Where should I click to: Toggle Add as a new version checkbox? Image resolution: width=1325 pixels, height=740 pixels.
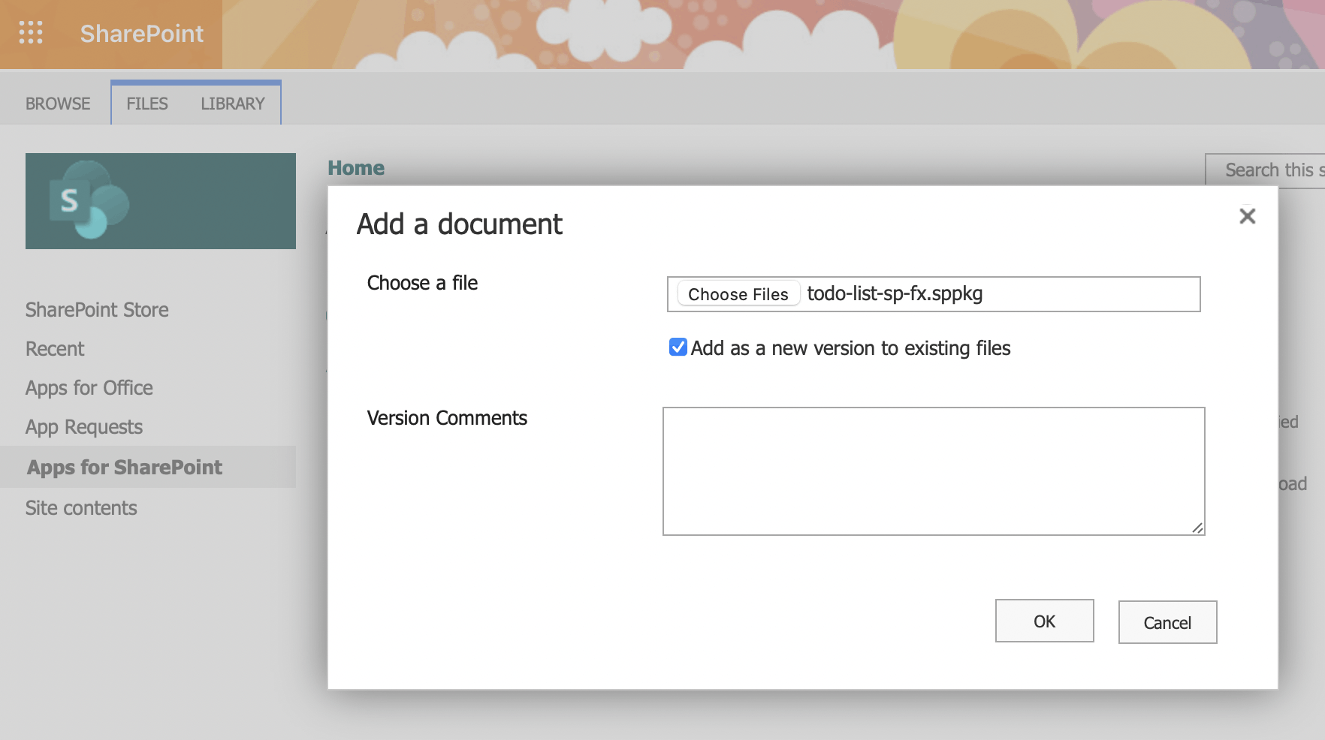[x=678, y=347]
